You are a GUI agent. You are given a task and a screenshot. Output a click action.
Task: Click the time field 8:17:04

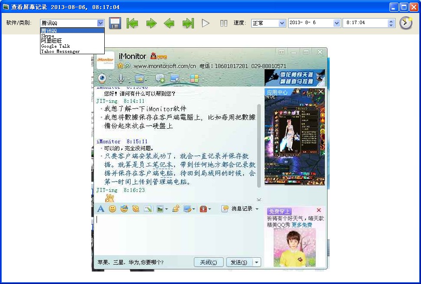point(365,23)
